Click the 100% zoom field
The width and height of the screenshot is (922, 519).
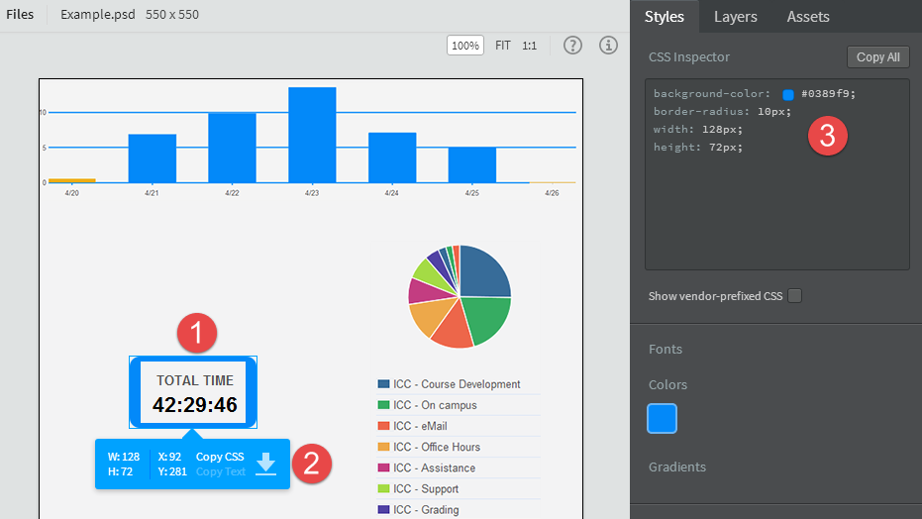465,46
